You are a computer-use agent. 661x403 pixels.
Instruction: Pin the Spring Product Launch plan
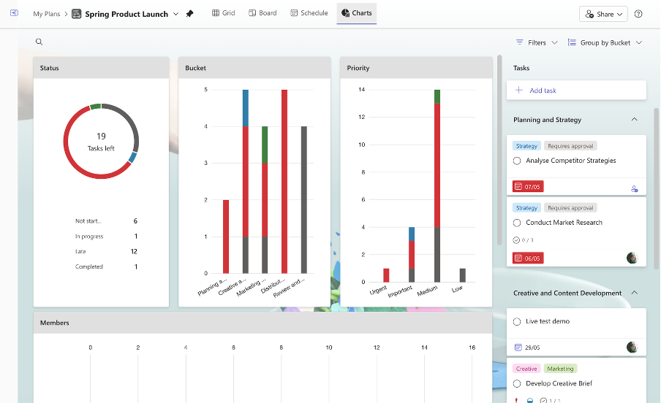[190, 14]
